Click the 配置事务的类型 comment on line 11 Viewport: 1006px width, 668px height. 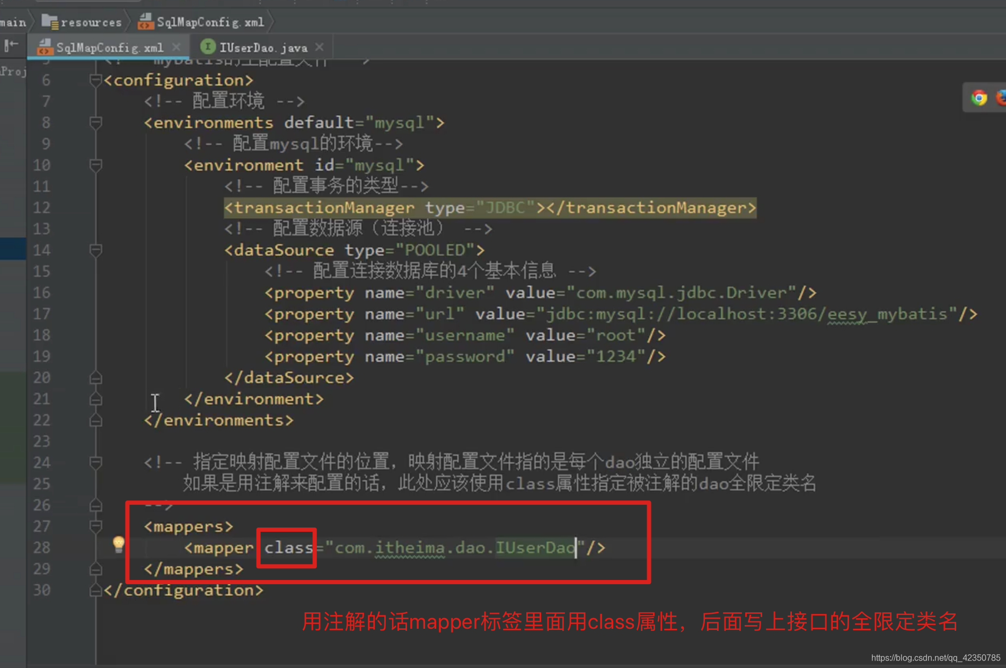326,186
